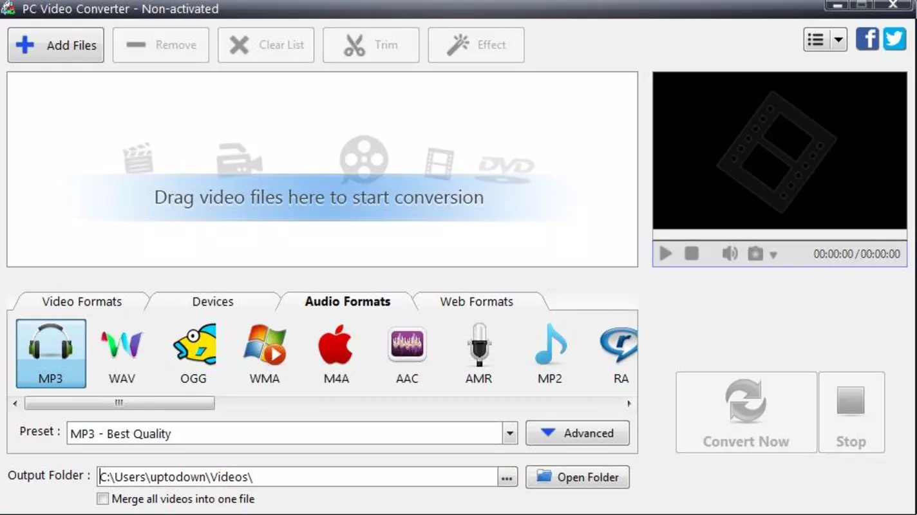Select the M4A format icon
Screen dimensions: 917x515
336,353
